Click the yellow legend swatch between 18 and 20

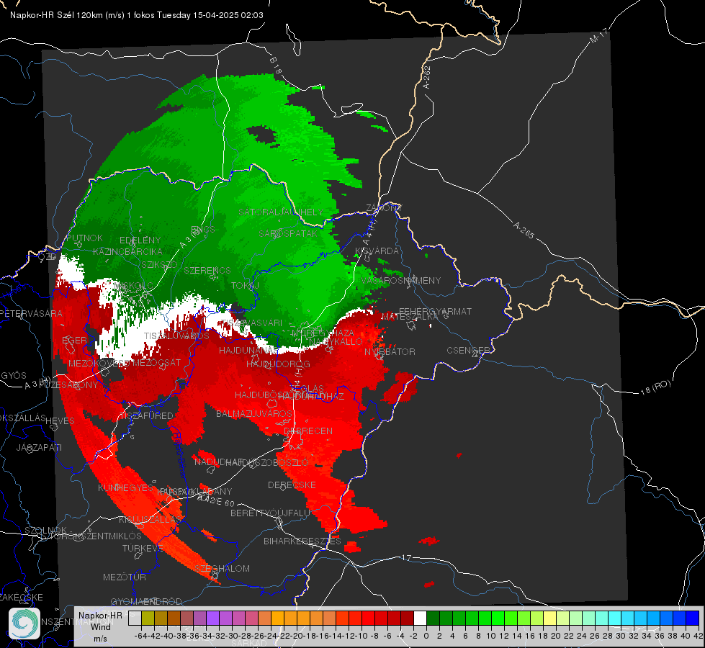550,618
